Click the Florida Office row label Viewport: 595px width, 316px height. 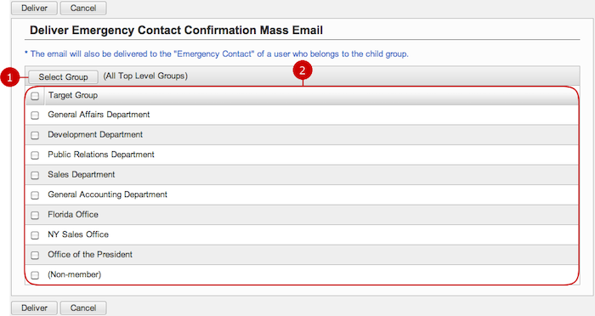(73, 215)
